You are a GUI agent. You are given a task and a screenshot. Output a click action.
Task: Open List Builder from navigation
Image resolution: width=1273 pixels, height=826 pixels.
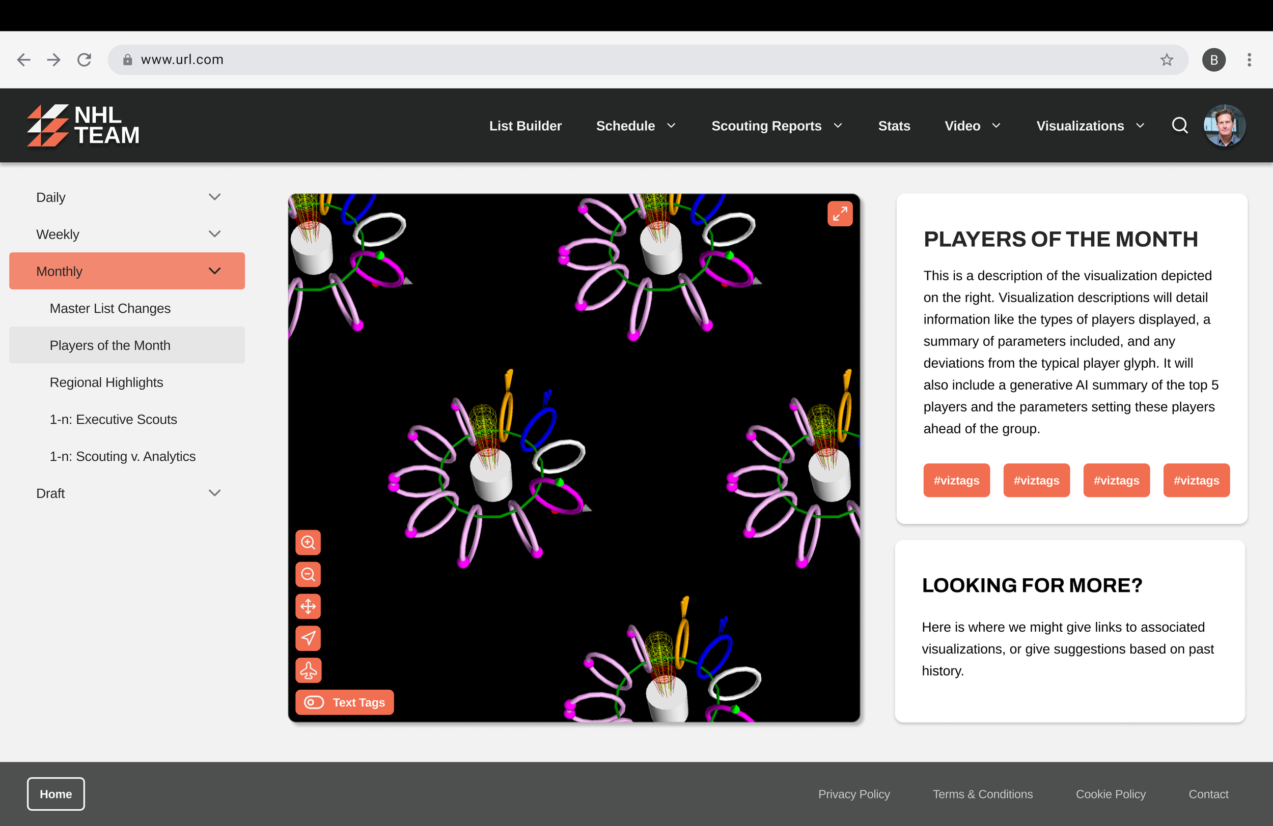[x=525, y=126]
